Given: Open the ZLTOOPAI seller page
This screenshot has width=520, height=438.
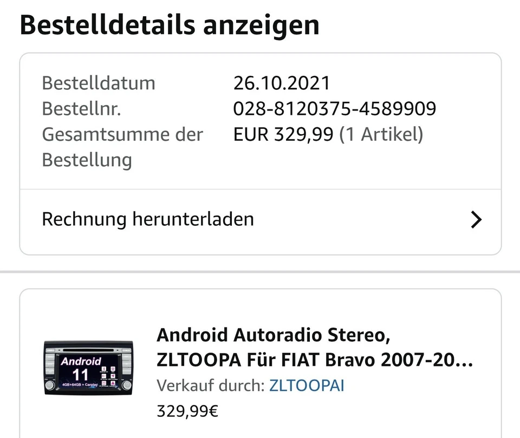Looking at the screenshot, I should (x=307, y=385).
